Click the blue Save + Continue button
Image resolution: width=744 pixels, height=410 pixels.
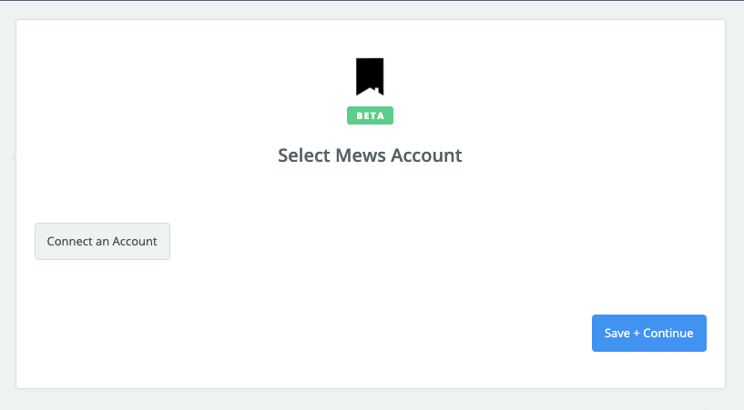tap(648, 334)
